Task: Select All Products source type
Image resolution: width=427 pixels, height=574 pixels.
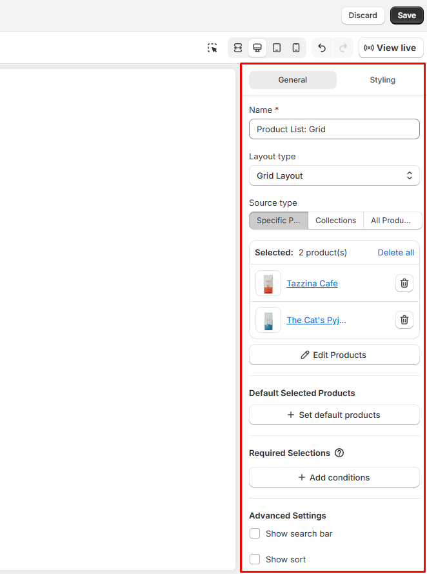Action: pyautogui.click(x=391, y=221)
